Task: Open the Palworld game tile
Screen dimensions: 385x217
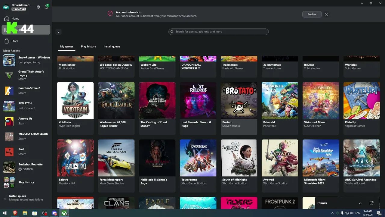Action: [280, 108]
